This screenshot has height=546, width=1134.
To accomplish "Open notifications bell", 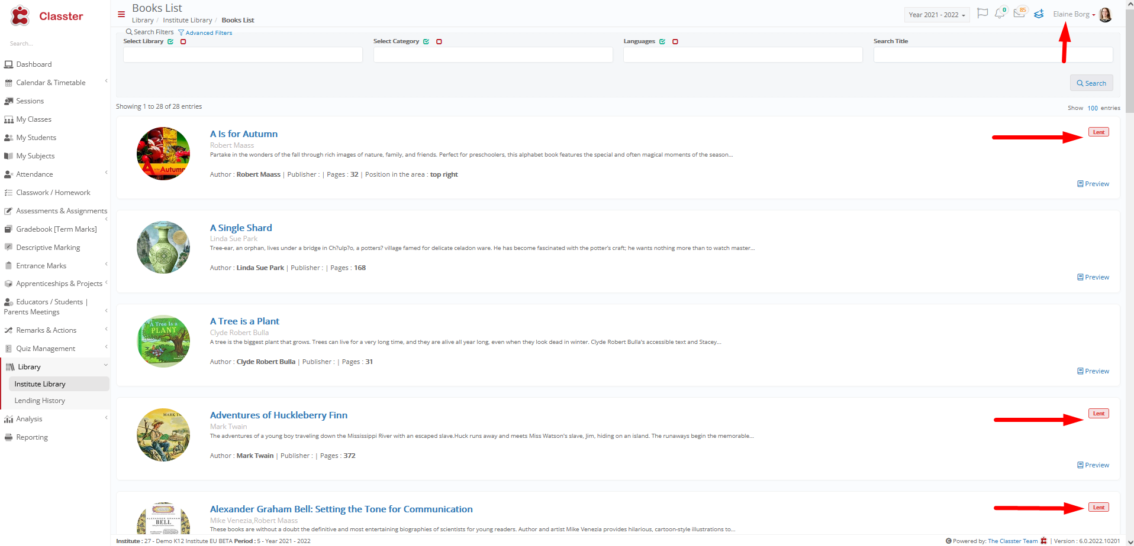I will point(1000,13).
